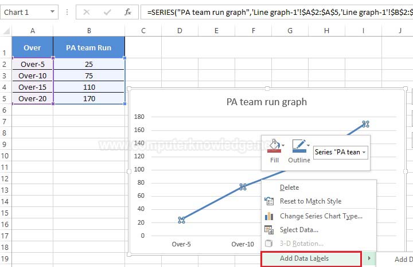Choose Delete from the context menu

pyautogui.click(x=319, y=188)
